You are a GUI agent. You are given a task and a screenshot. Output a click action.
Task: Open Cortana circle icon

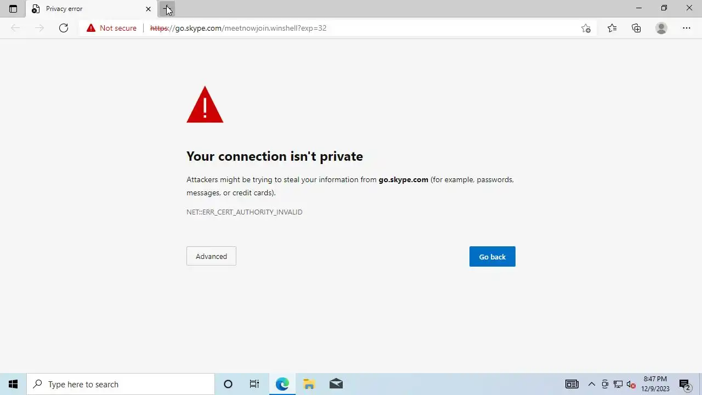click(228, 384)
